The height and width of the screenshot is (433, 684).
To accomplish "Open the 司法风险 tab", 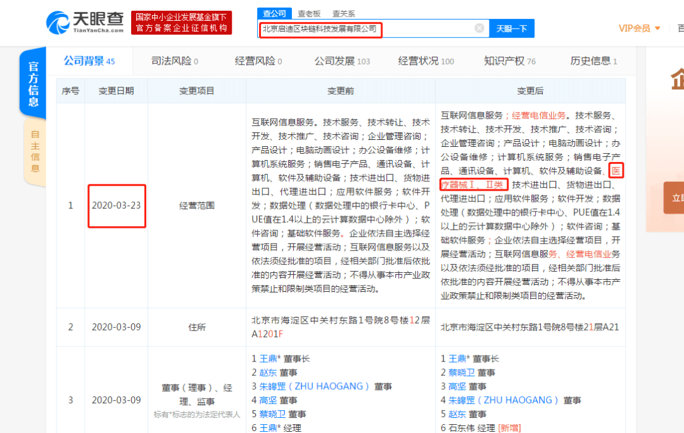I will [x=175, y=61].
